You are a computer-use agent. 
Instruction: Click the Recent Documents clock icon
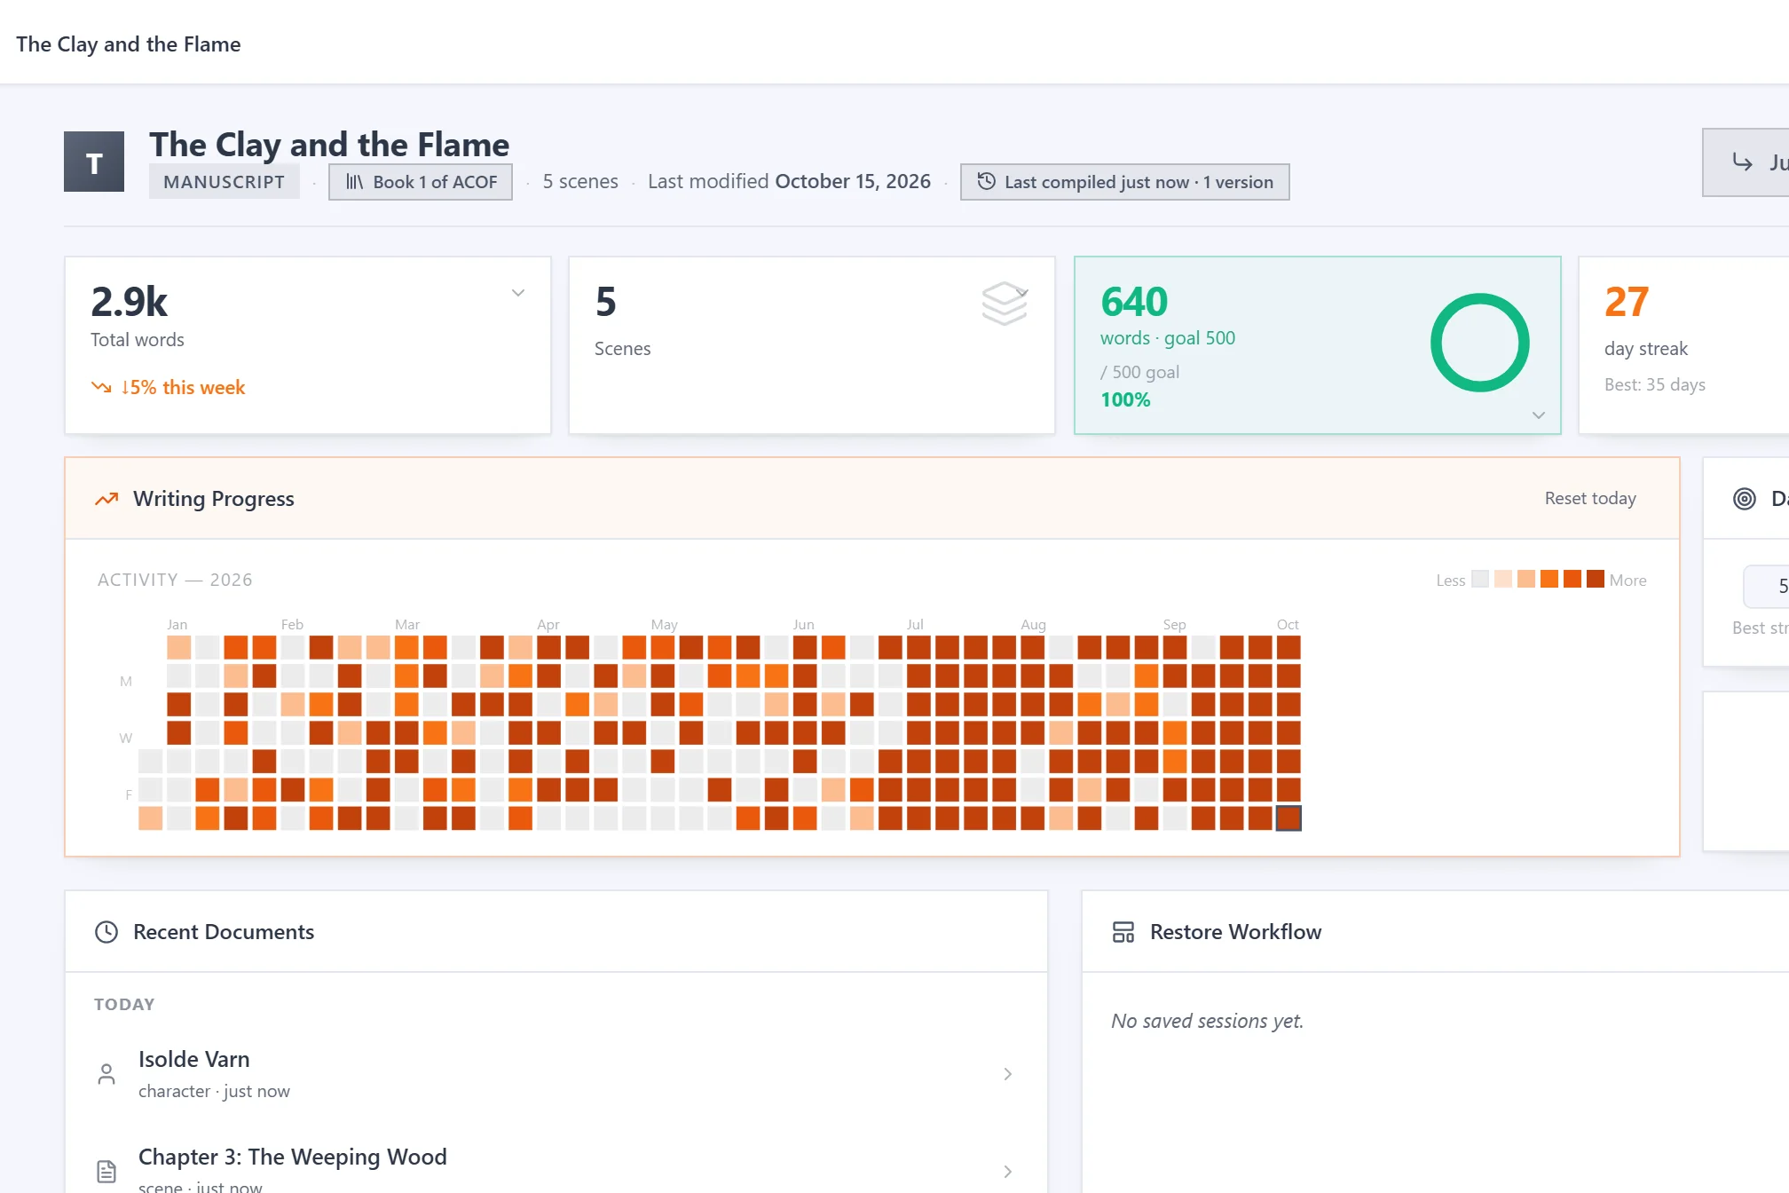tap(106, 932)
